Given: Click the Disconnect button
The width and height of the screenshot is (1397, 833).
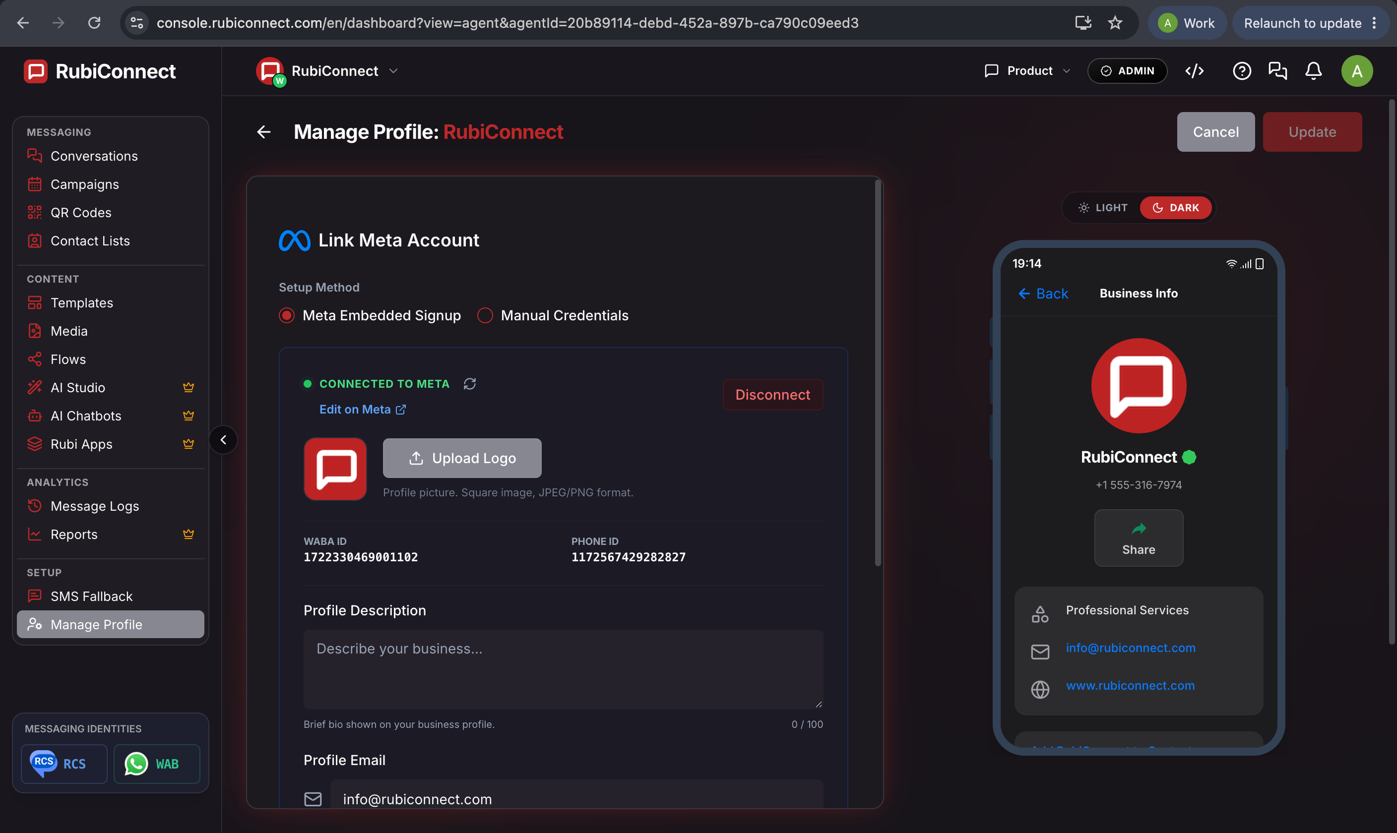Looking at the screenshot, I should 772,395.
